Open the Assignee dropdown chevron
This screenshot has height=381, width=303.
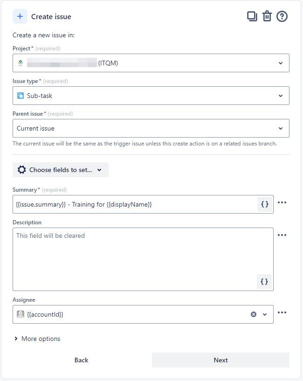tap(266, 314)
